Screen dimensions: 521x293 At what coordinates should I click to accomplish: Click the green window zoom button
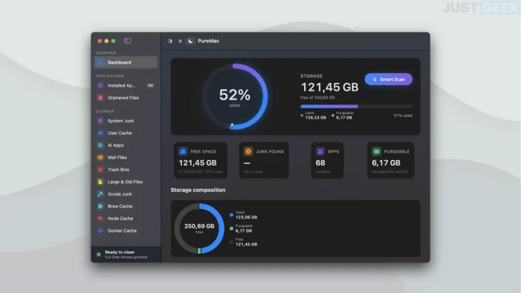(x=113, y=41)
